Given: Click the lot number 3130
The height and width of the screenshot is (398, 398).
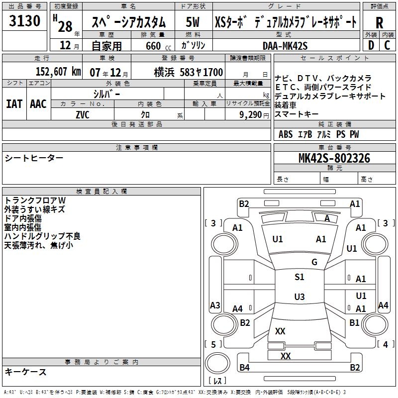Looking at the screenshot, I should point(25,21).
